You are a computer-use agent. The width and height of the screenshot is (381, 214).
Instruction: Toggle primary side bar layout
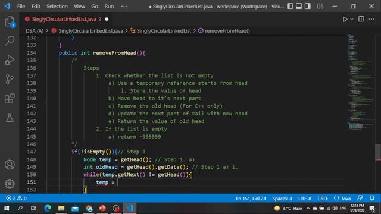tap(290, 6)
